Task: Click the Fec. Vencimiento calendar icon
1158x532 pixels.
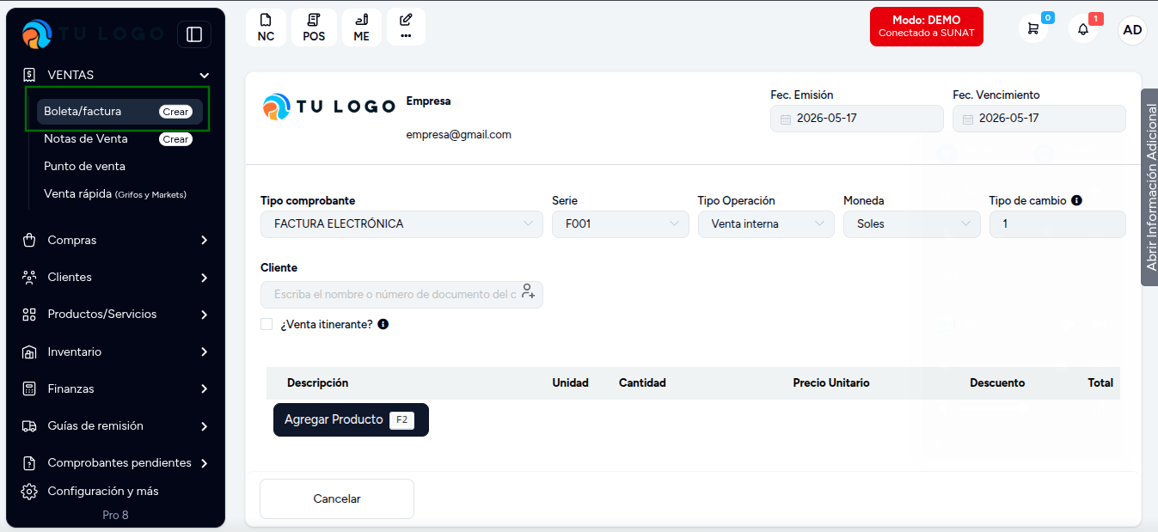Action: coord(967,119)
